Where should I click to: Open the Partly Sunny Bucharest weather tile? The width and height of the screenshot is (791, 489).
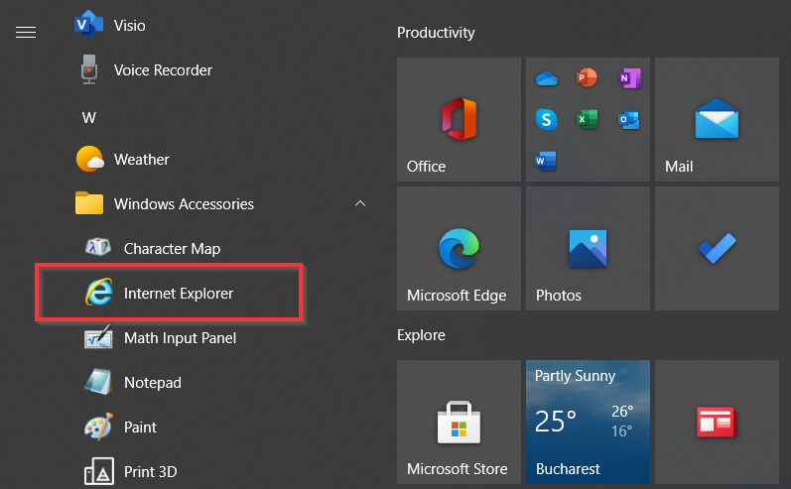(588, 422)
